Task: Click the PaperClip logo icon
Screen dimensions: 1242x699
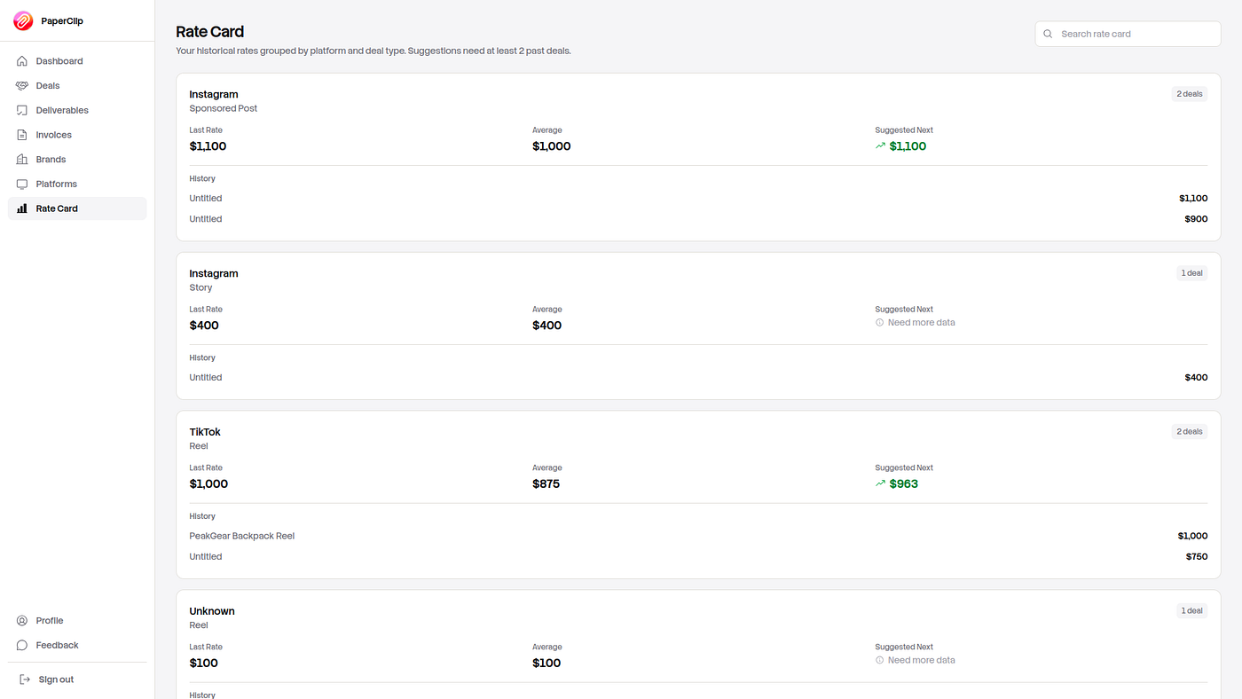Action: [23, 20]
